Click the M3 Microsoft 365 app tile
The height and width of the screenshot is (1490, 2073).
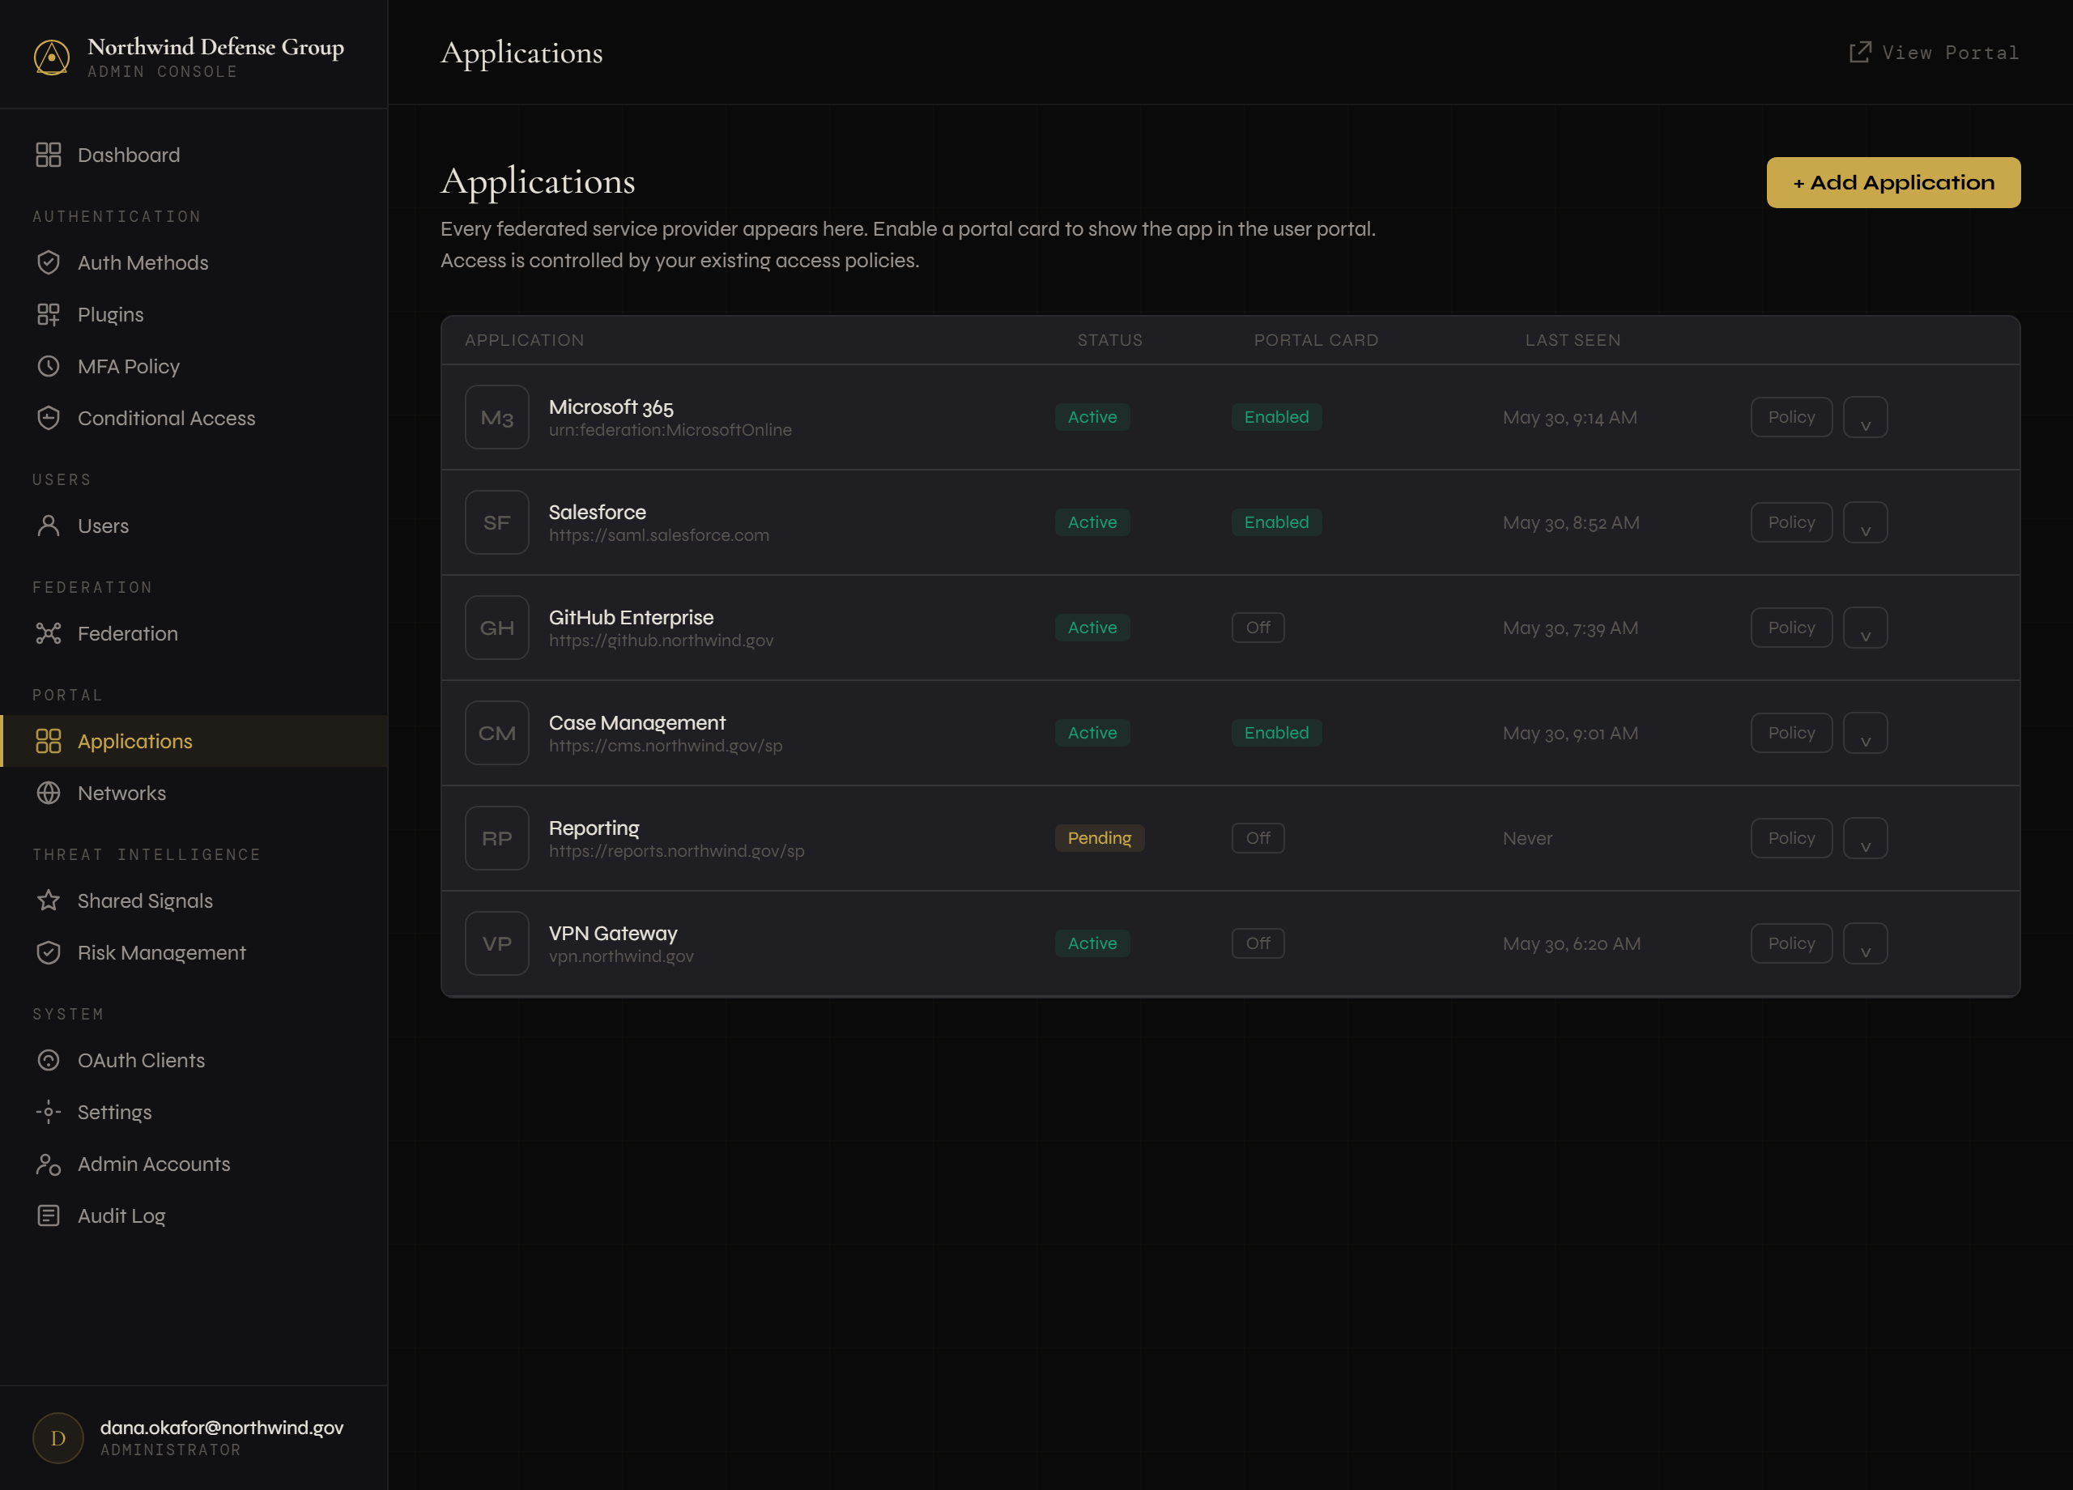[497, 418]
